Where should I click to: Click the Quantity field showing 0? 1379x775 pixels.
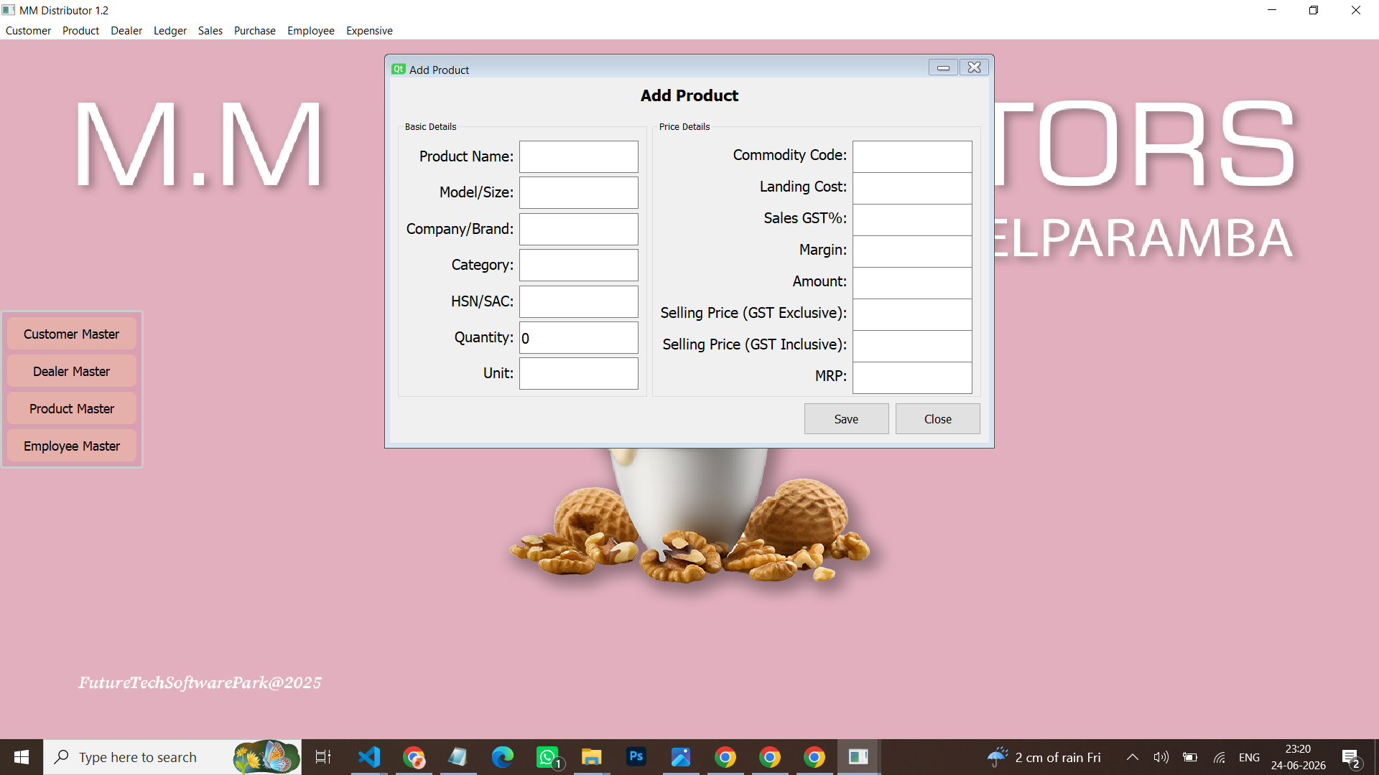[579, 338]
